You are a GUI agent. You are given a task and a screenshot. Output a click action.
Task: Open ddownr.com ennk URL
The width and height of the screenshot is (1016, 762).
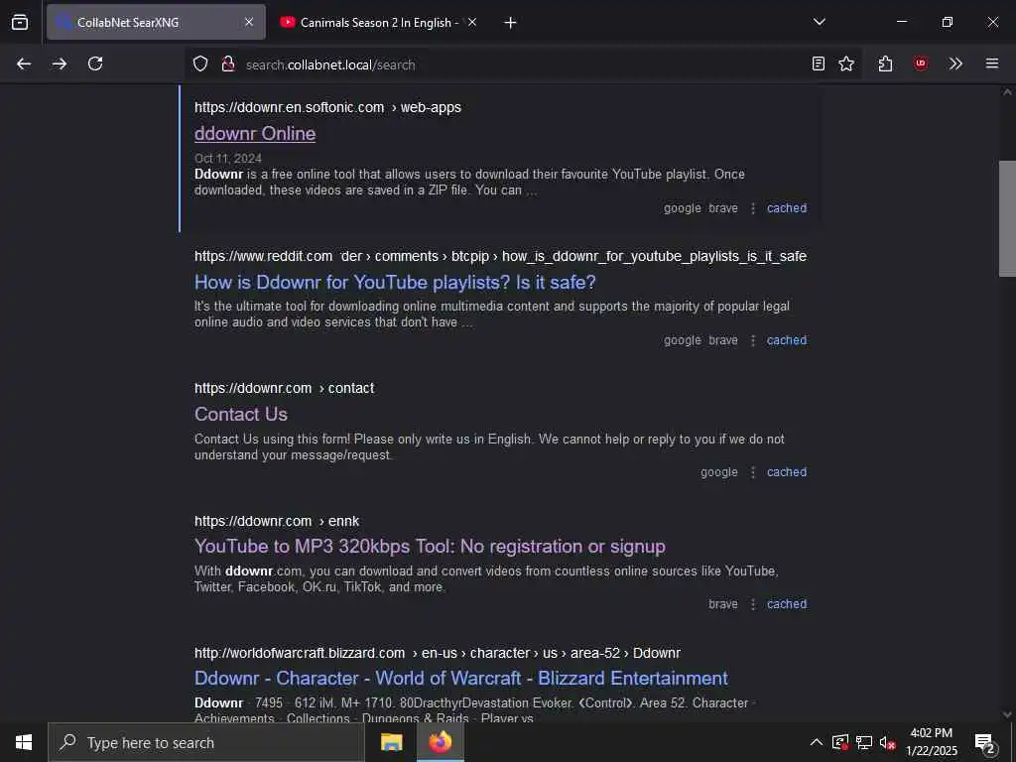pos(277,521)
